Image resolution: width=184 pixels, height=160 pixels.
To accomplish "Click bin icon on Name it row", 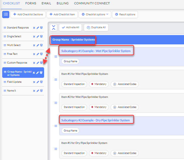I will pyautogui.click(x=41, y=91).
